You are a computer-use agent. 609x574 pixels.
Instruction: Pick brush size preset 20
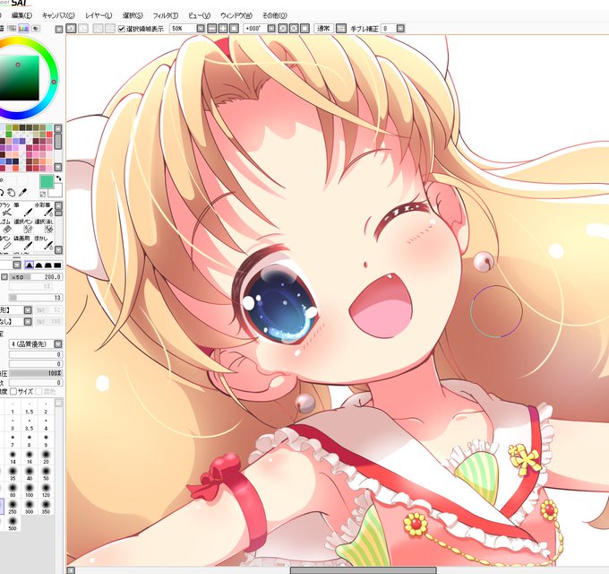click(x=46, y=457)
